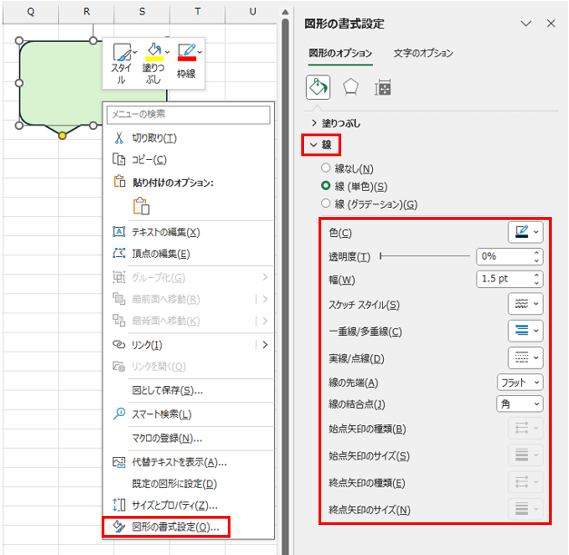
Task: Click the テキストの編集 icon
Action: 119,232
